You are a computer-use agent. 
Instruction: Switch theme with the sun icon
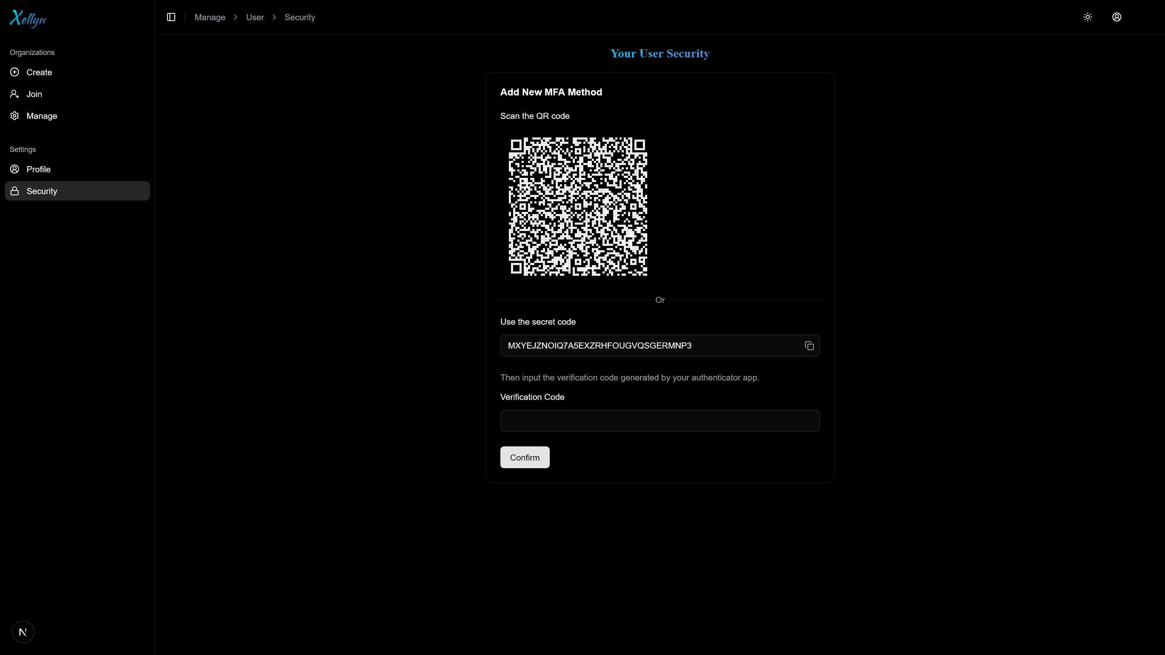(1088, 17)
